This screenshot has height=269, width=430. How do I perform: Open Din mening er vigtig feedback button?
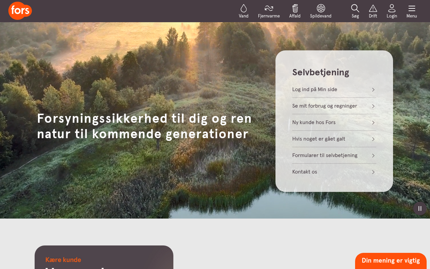coord(391,261)
